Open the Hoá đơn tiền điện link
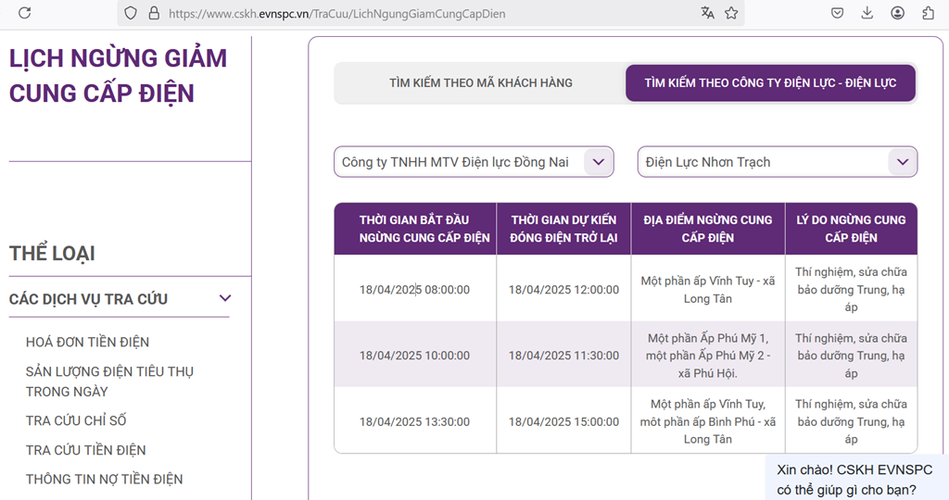 coord(87,342)
